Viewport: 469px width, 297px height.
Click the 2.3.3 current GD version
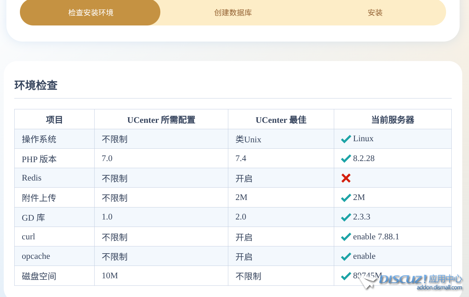pos(362,216)
